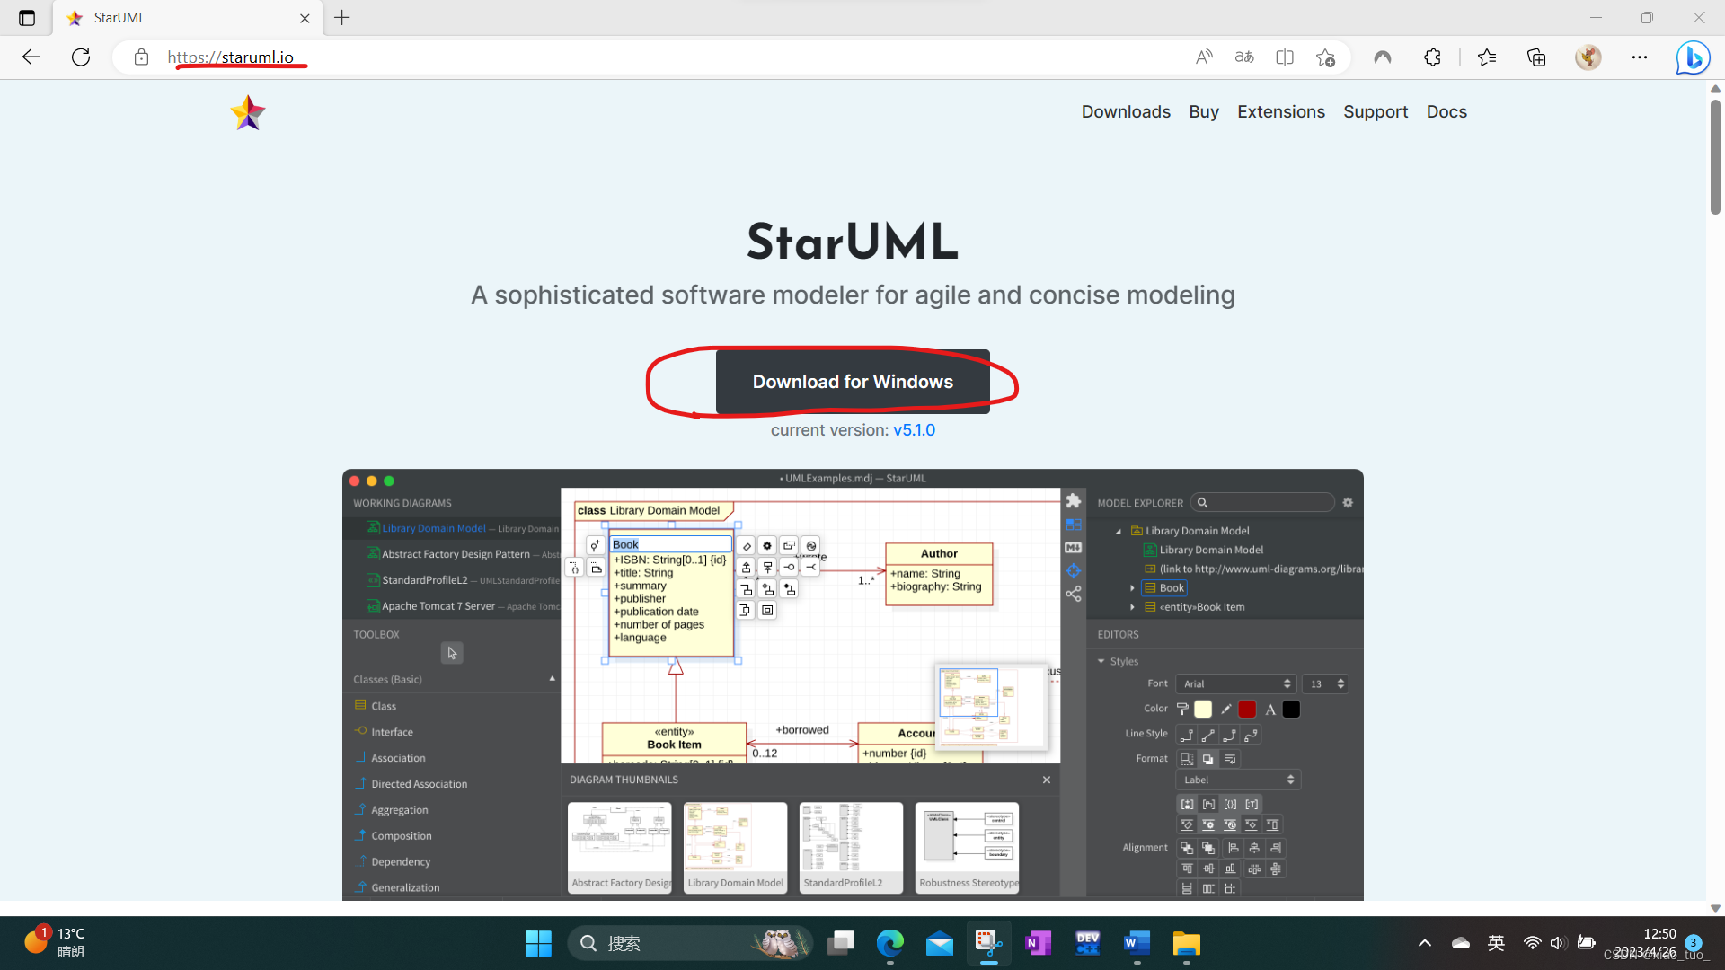Select the fill color paint icon under Styles
1725x970 pixels.
click(x=1182, y=709)
